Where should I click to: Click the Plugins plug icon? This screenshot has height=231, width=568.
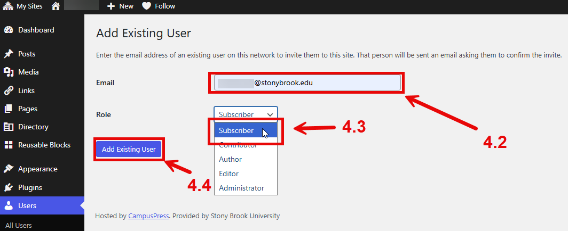click(9, 187)
